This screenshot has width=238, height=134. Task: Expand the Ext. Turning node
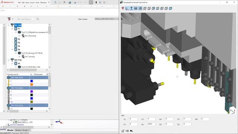(19, 57)
